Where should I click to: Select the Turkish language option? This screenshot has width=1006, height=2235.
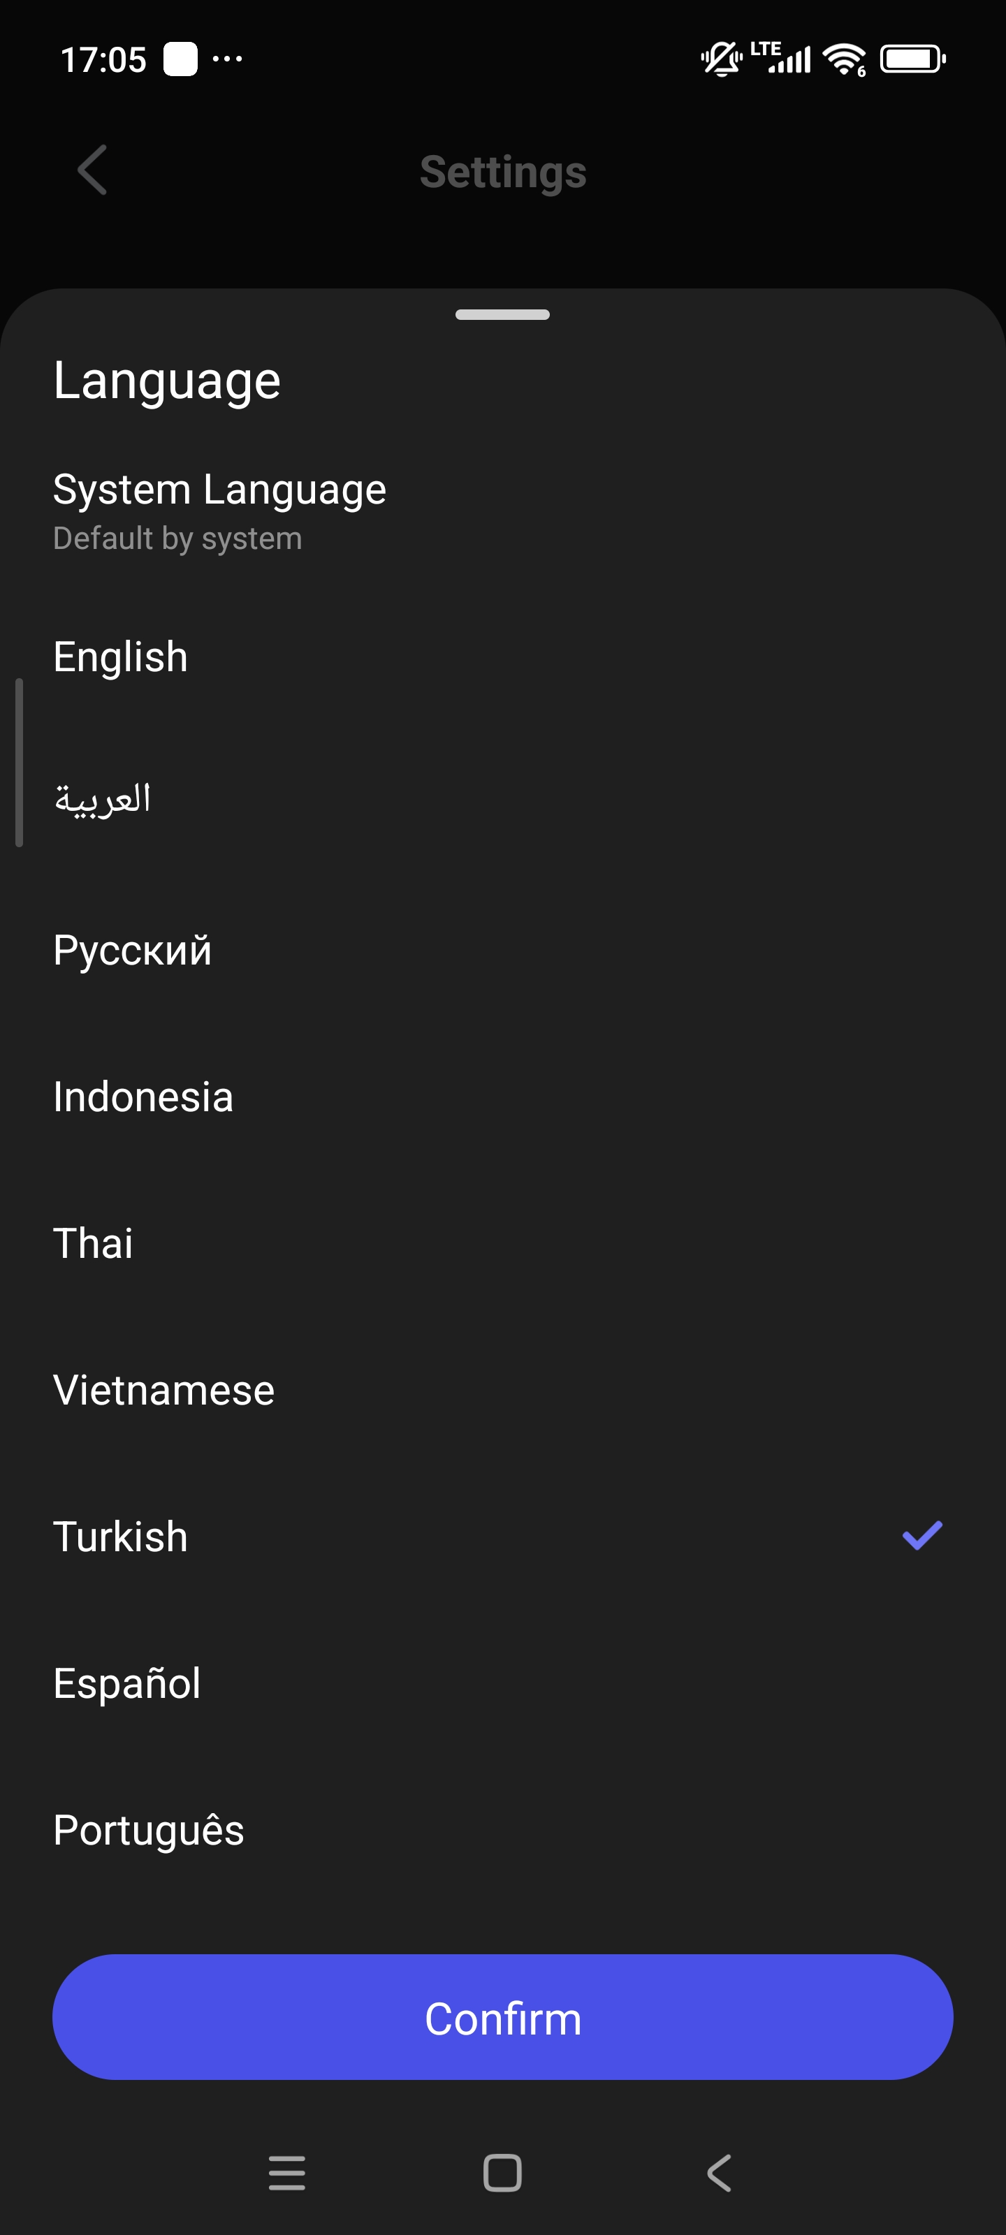[119, 1536]
